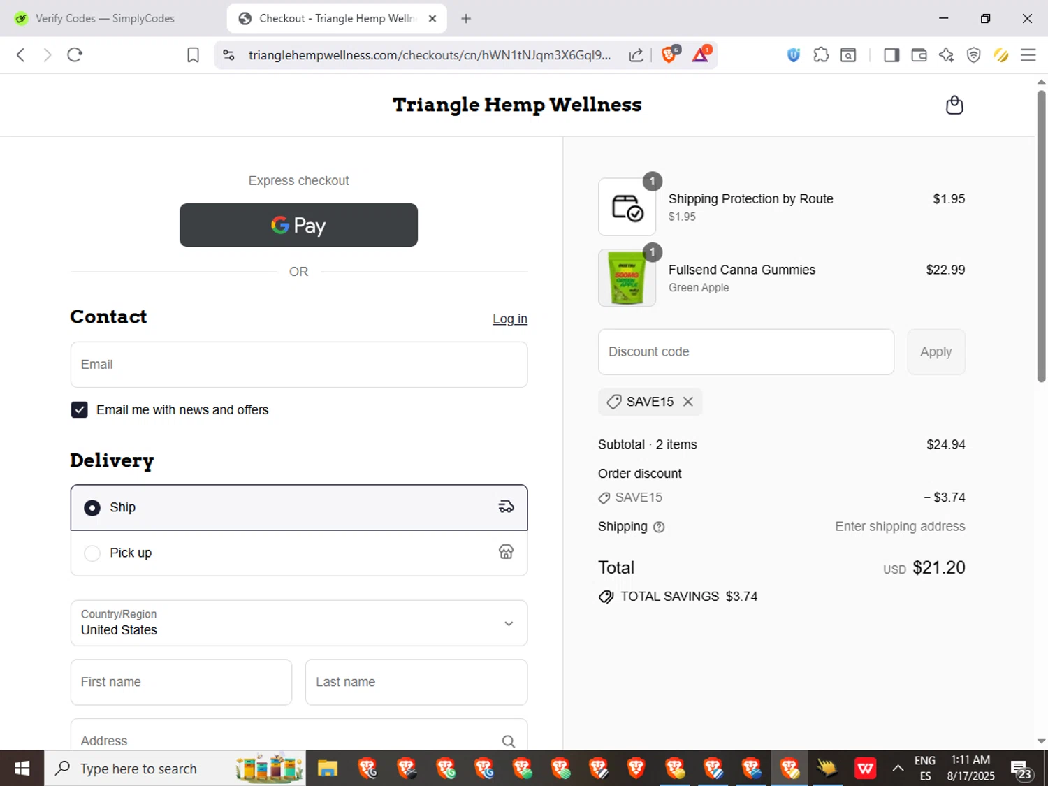Bookmark this page icon

click(193, 55)
